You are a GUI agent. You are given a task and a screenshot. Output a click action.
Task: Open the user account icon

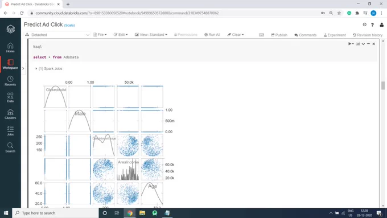coord(381,24)
